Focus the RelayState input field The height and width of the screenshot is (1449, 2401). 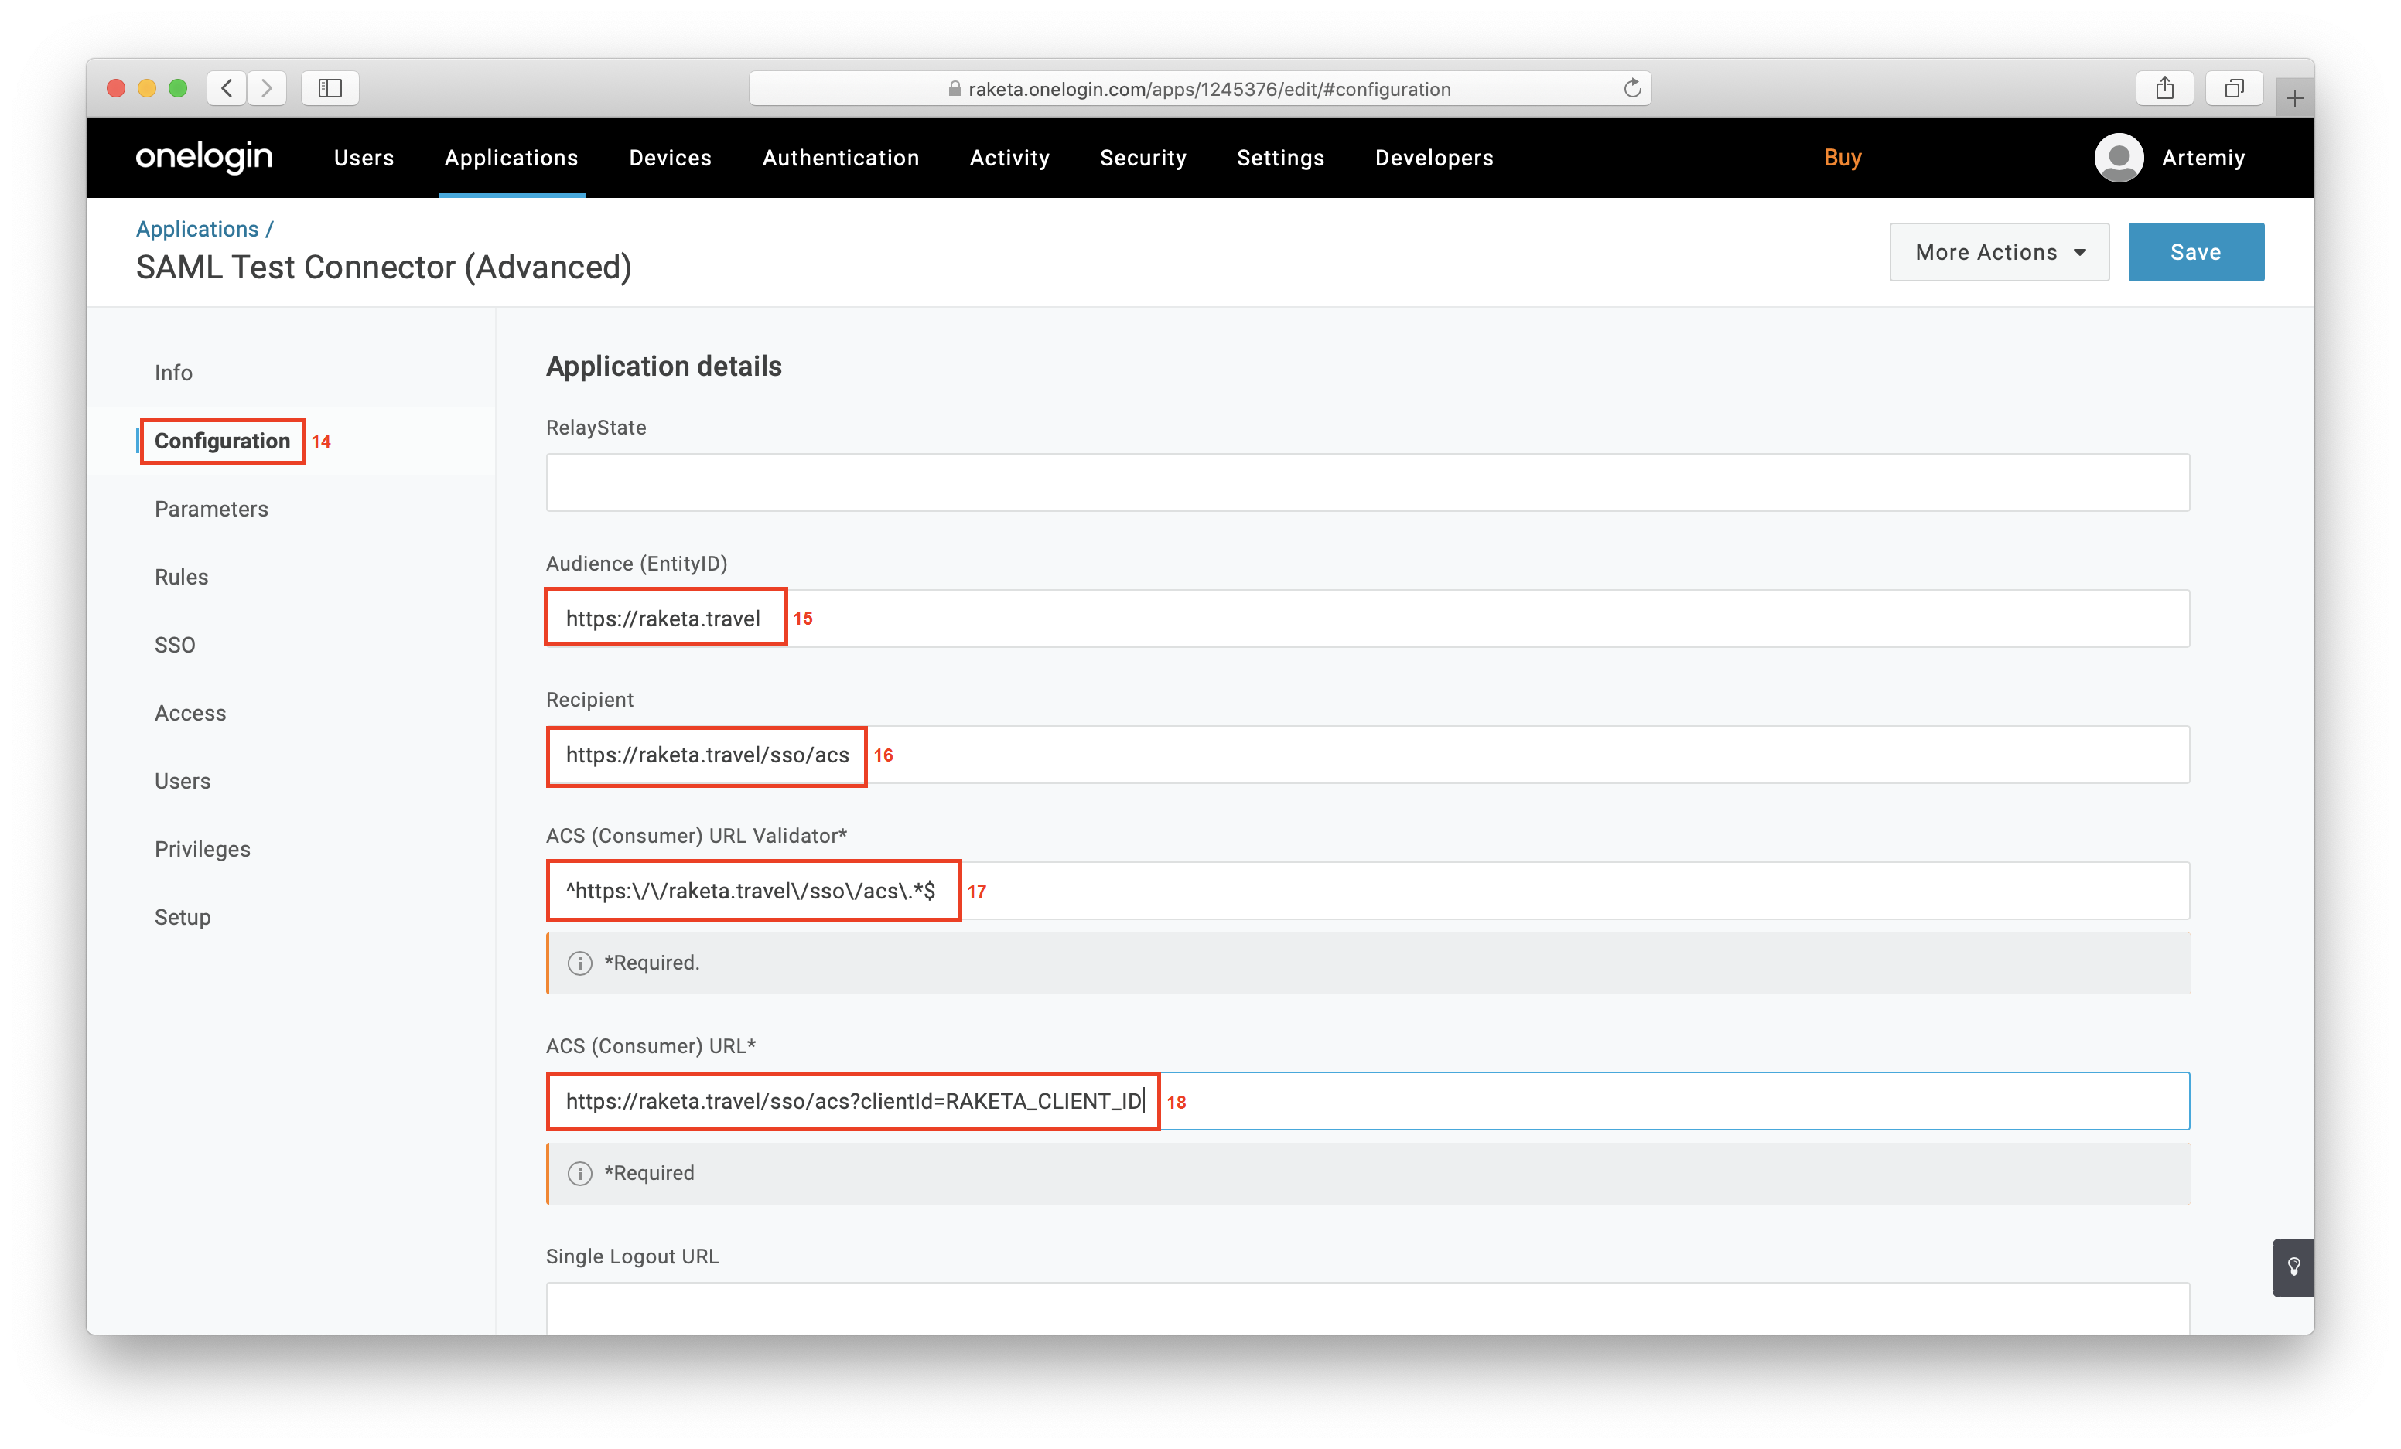pos(1366,482)
